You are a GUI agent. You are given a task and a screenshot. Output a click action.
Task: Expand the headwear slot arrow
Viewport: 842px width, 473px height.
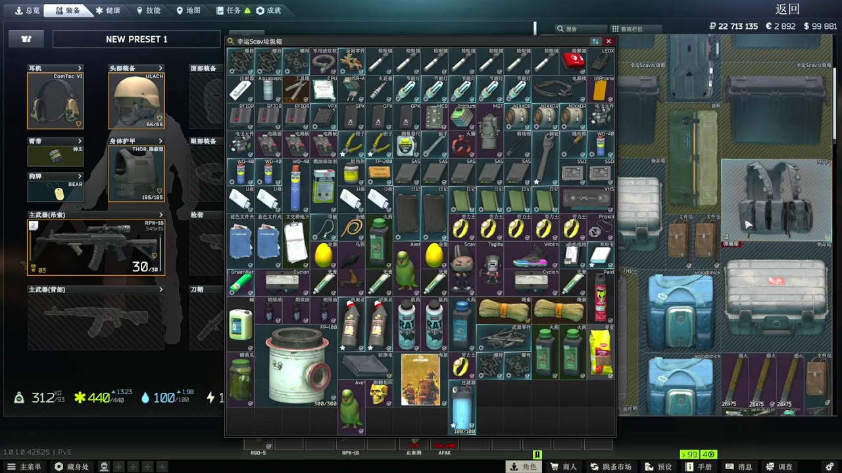161,68
